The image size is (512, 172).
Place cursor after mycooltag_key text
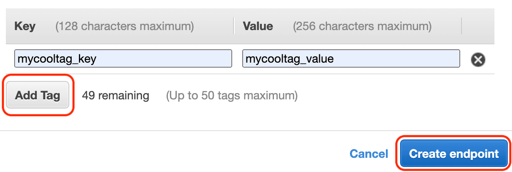[x=97, y=59]
